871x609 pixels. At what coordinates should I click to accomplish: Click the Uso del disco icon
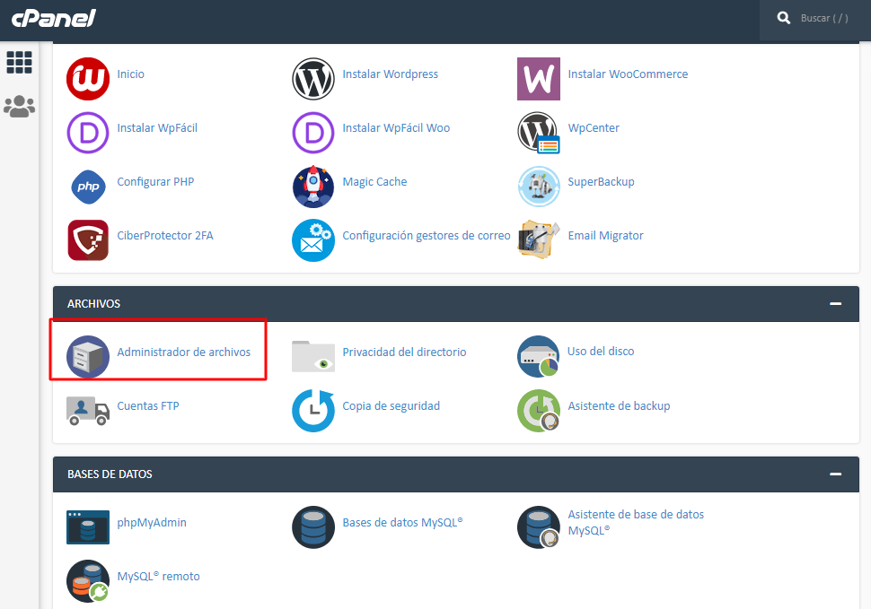point(538,356)
